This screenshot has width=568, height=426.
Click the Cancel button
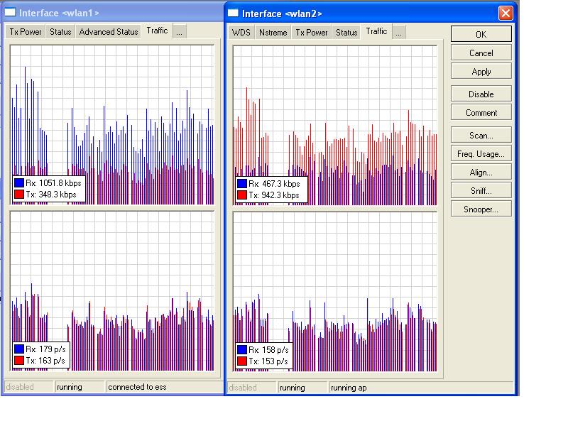(481, 53)
